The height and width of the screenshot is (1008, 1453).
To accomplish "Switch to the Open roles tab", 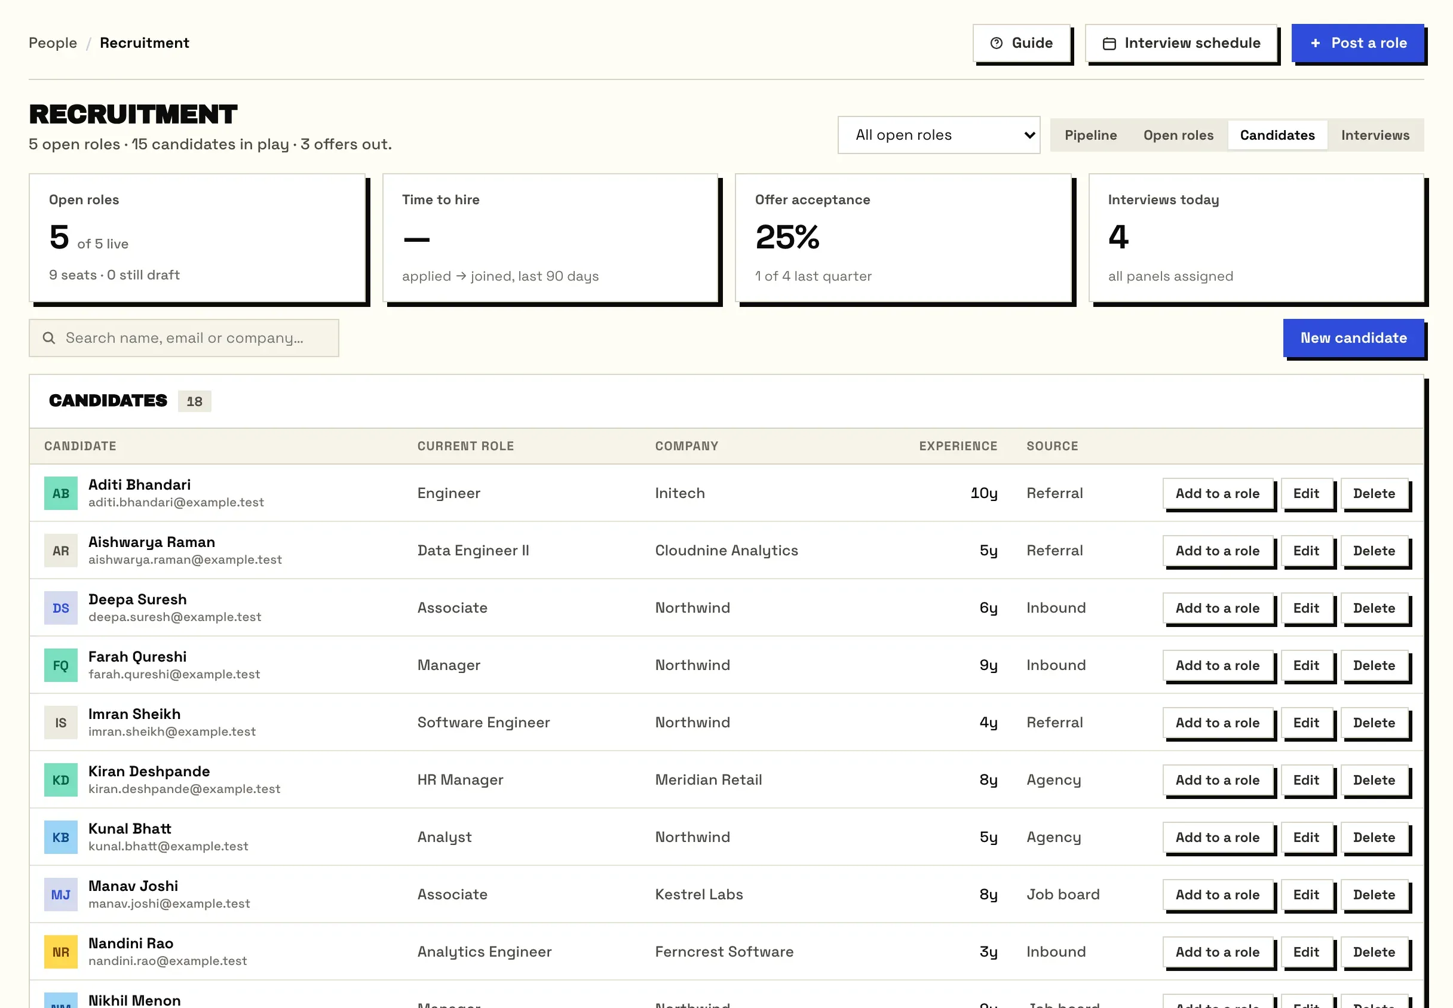I will [x=1178, y=135].
